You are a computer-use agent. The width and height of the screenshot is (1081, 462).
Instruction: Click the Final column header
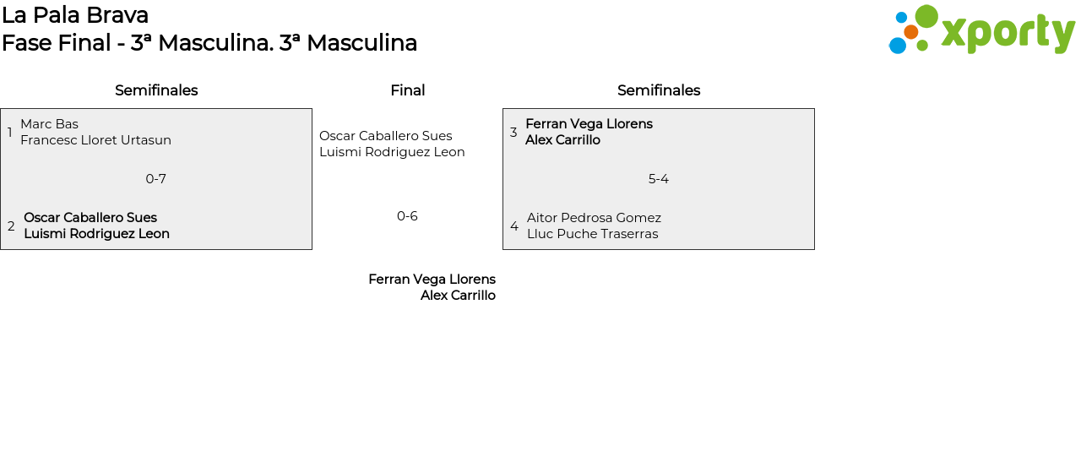click(407, 90)
